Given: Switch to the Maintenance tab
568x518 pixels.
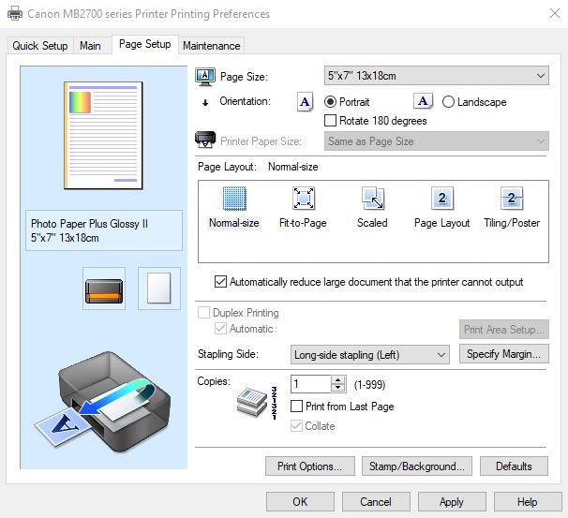Looking at the screenshot, I should (x=212, y=45).
